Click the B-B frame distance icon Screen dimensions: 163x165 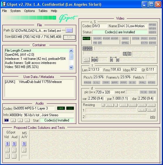(94, 59)
